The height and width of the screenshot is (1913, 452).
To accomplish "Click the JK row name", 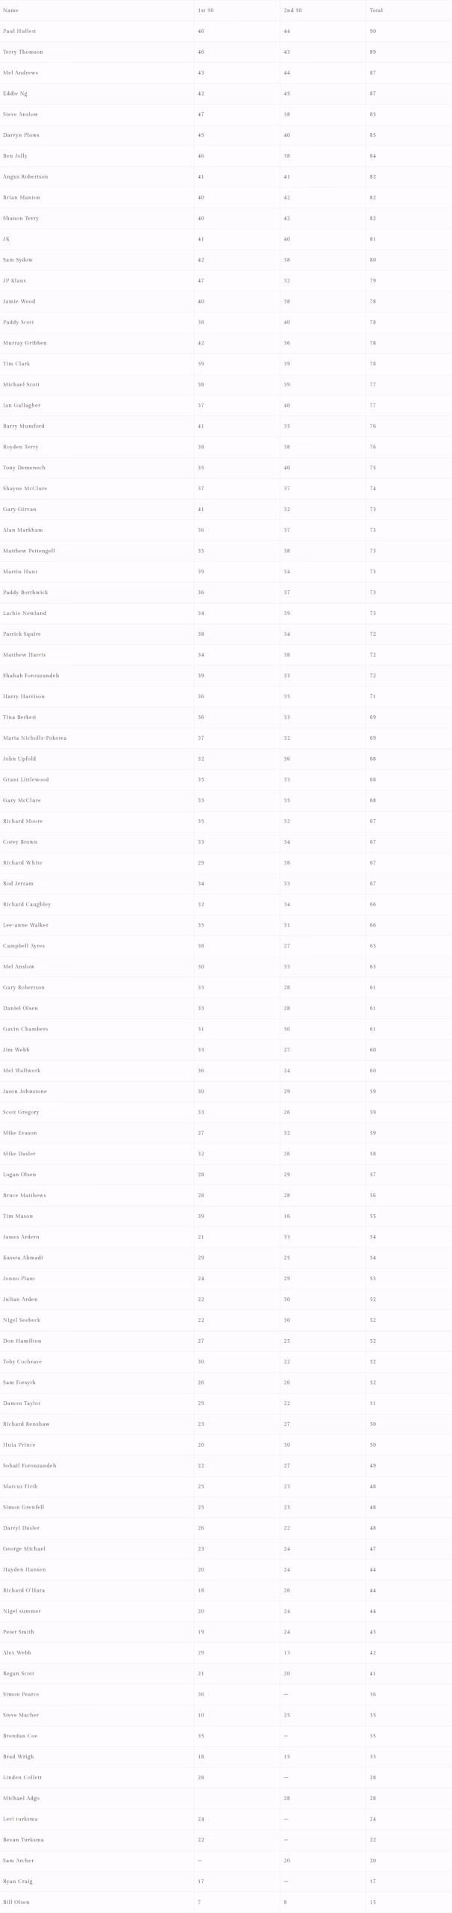I will pyautogui.click(x=7, y=239).
